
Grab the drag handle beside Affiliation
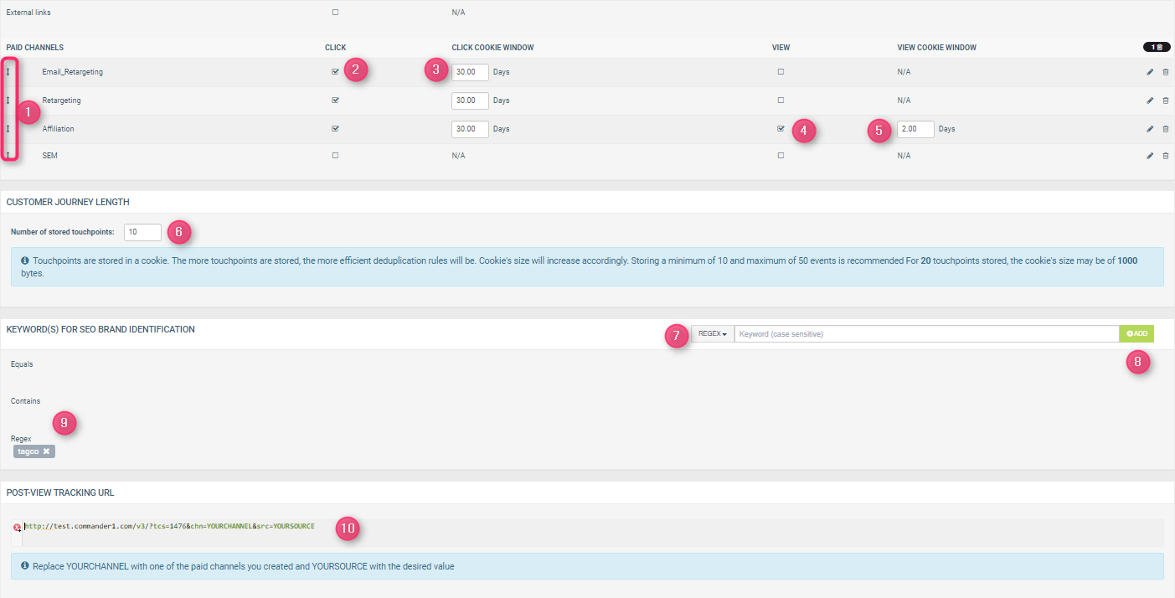(x=8, y=129)
